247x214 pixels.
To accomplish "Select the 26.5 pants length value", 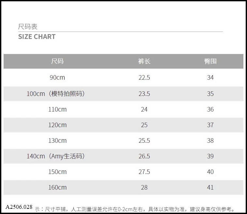I will tap(144, 156).
